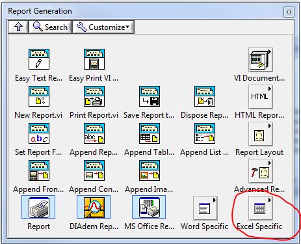This screenshot has height=244, width=301.
Task: Click the 'Print Report.vi' label text
Action: 94,115
